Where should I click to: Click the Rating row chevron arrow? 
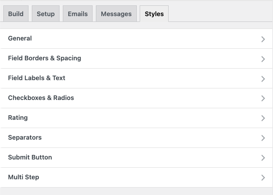pos(263,118)
